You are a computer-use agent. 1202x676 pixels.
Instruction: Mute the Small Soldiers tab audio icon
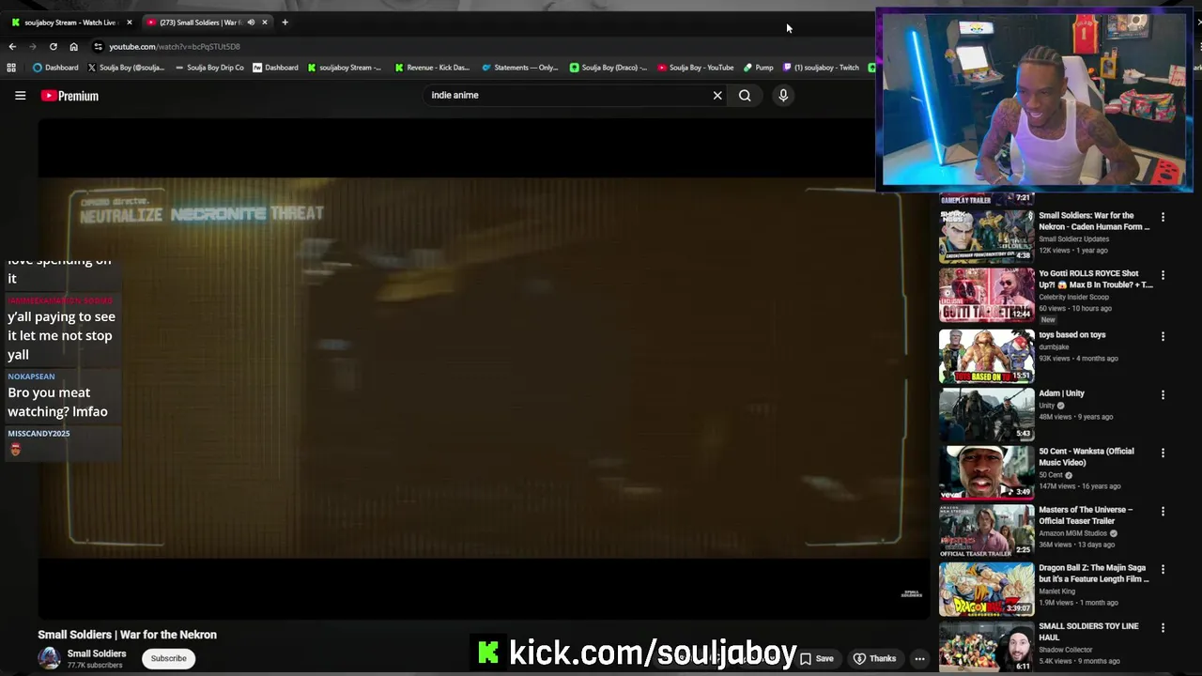251,22
